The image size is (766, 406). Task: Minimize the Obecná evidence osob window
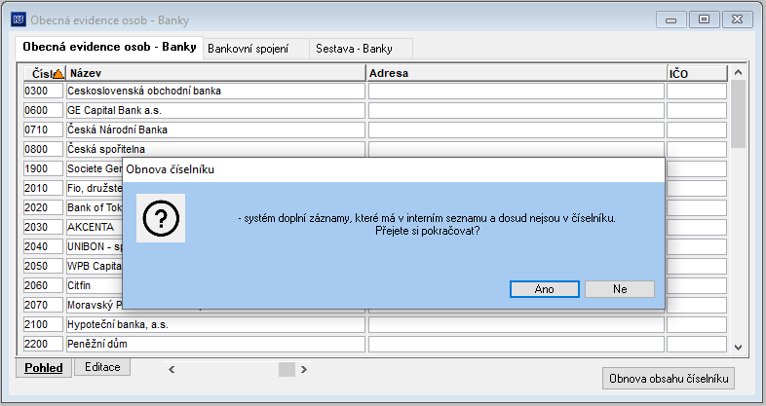coord(671,19)
